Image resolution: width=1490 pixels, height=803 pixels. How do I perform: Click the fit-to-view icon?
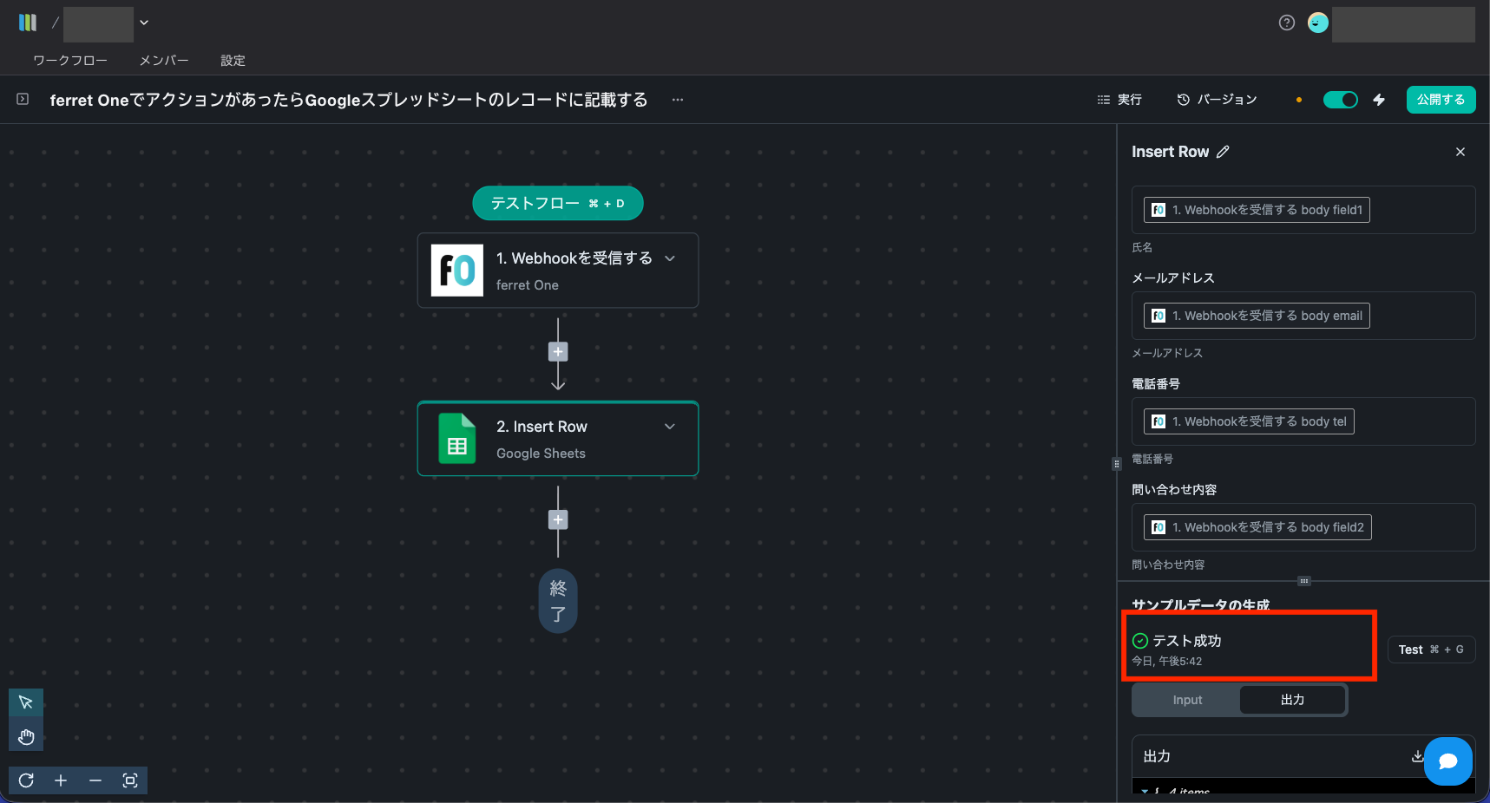130,780
